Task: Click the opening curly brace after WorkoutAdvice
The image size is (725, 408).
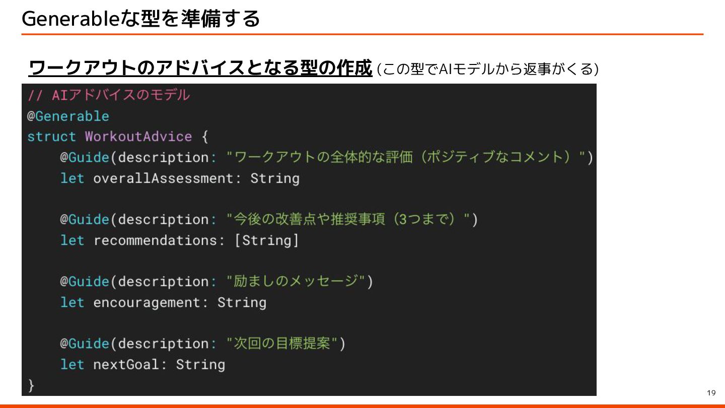Action: [x=204, y=137]
